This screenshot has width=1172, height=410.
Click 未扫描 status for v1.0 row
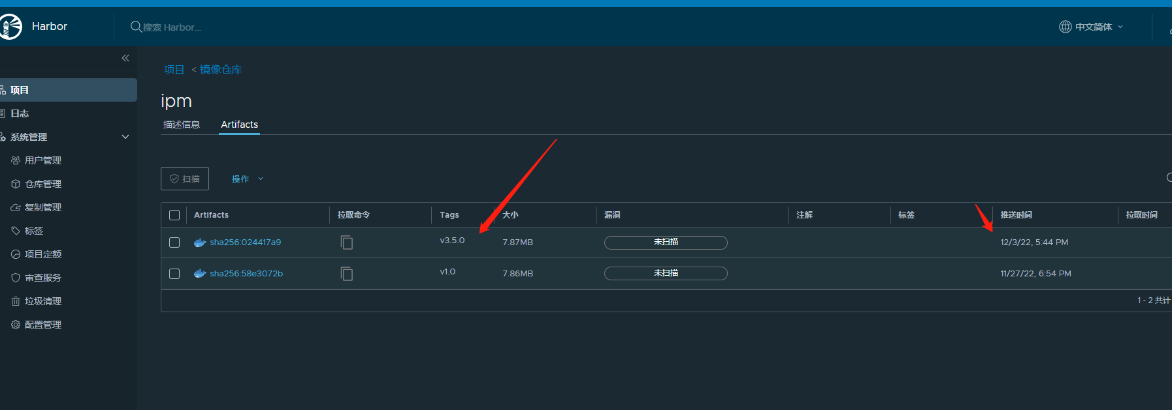click(666, 274)
